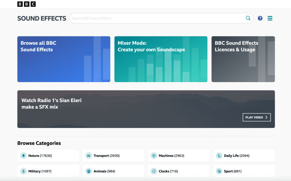Click the search magnifier icon
This screenshot has height=181, width=291.
pos(248,18)
